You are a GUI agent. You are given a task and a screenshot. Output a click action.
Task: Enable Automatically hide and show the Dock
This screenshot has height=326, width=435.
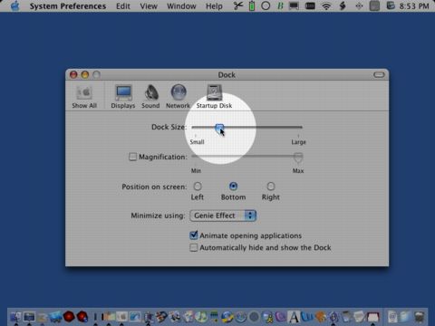click(194, 247)
